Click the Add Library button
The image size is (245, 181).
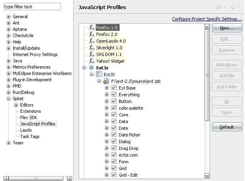pos(227,65)
